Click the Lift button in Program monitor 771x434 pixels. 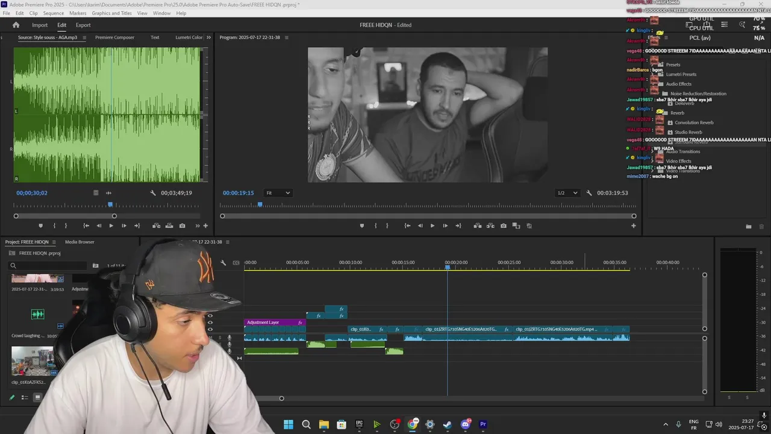pos(477,225)
